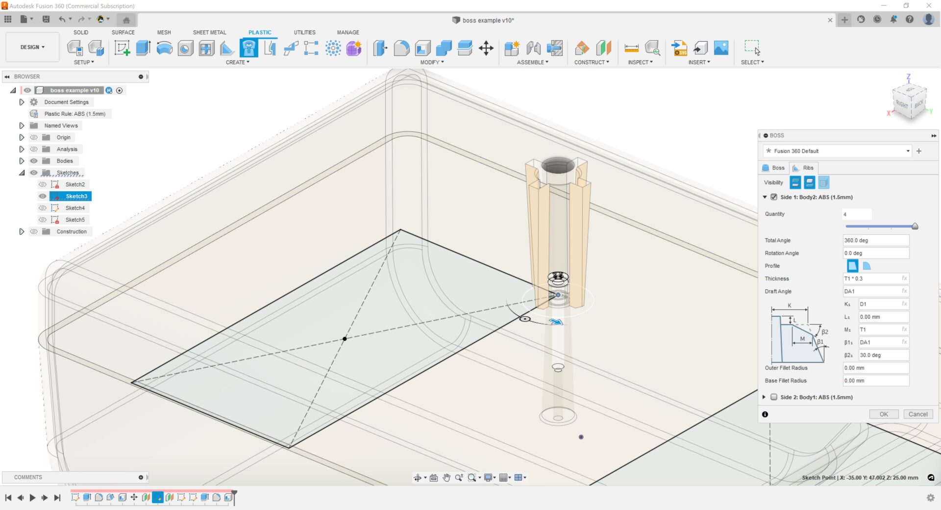Screen dimensions: 941x510
Task: Uncheck Side 1: Body2 checkbox
Action: click(x=774, y=197)
